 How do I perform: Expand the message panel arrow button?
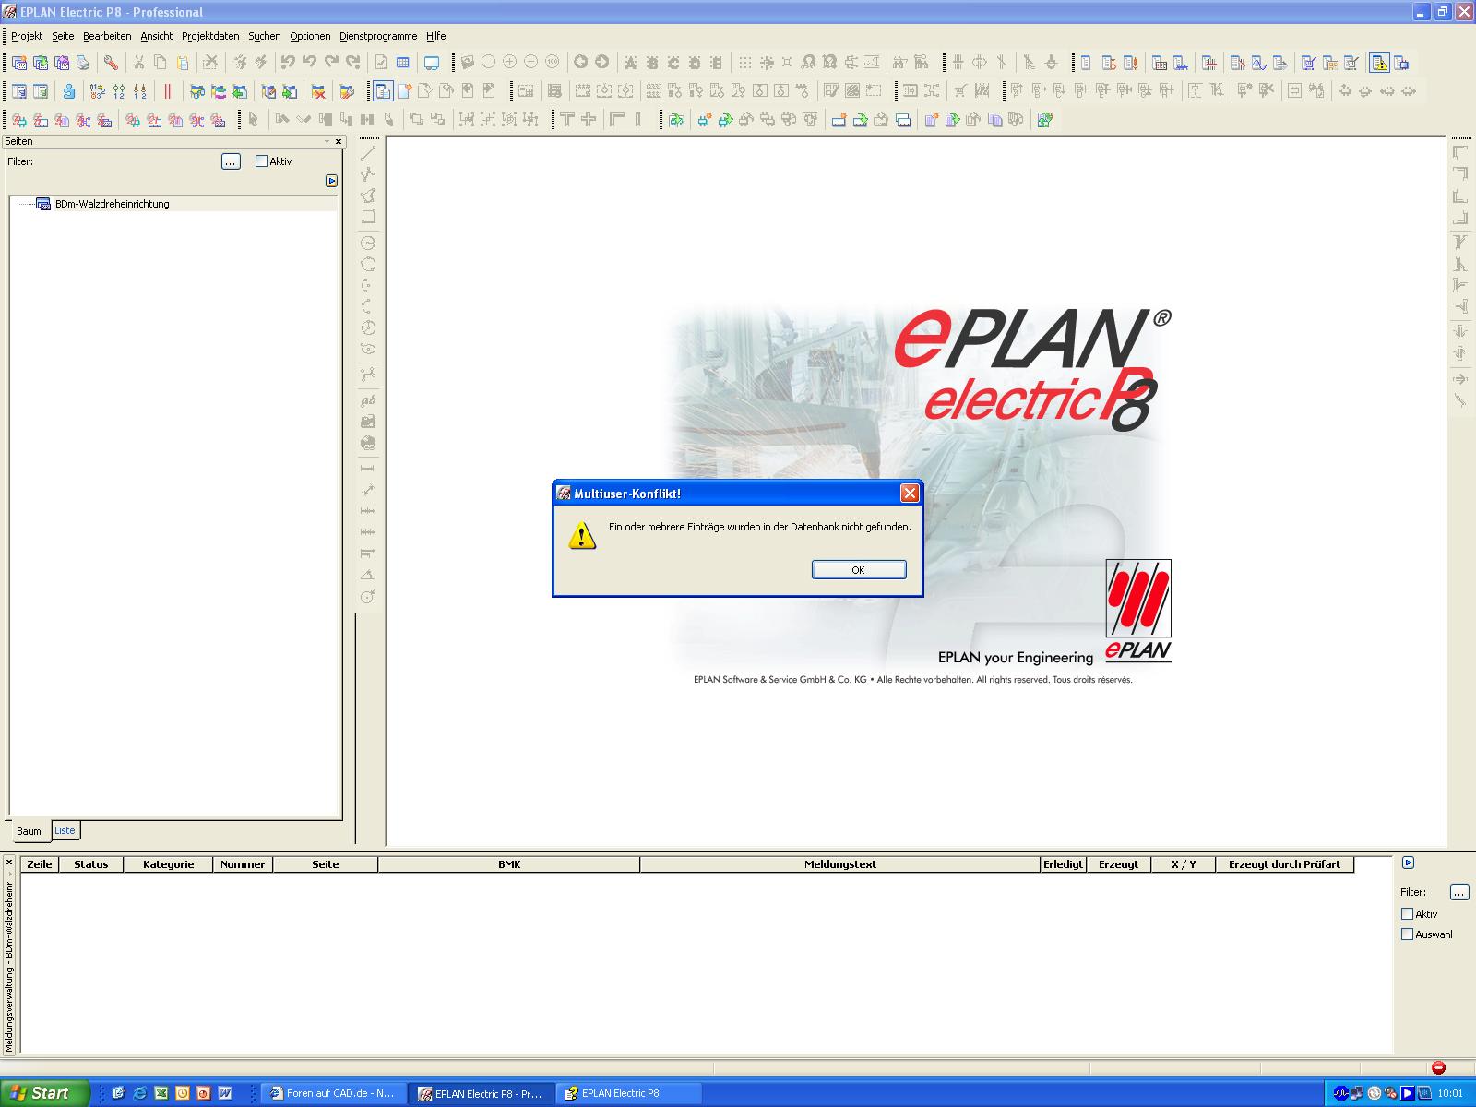pos(1408,863)
